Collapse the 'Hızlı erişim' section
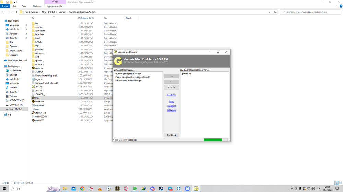The width and height of the screenshot is (343, 192). point(2,21)
